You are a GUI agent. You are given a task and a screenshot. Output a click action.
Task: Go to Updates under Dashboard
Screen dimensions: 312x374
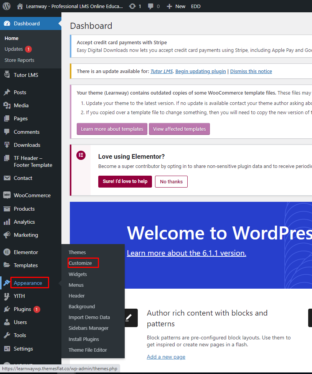13,49
